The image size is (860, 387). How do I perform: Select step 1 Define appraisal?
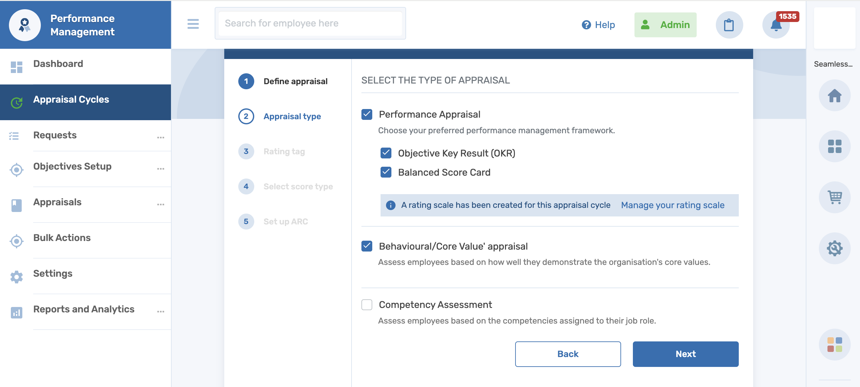(x=295, y=81)
